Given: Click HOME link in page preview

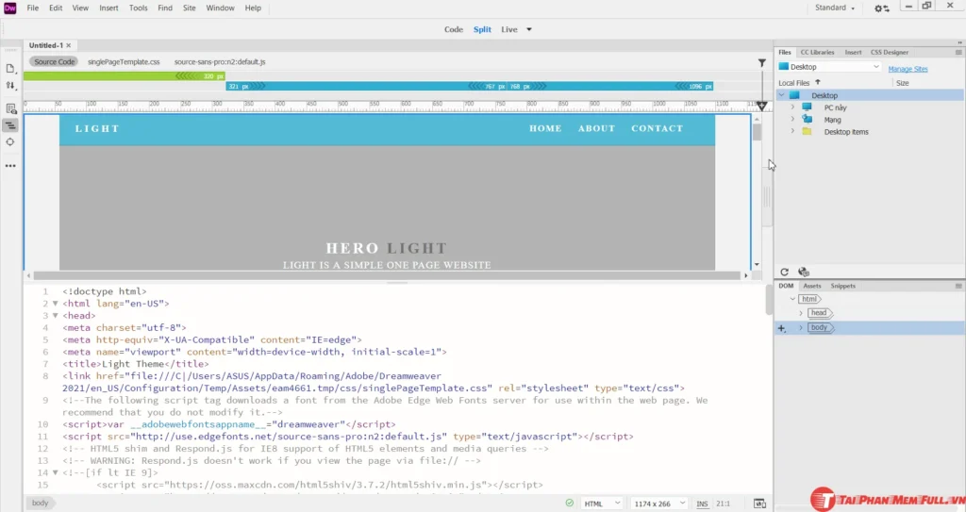Looking at the screenshot, I should click(x=545, y=128).
